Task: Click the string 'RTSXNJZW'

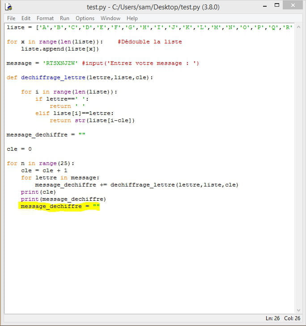Action: pyautogui.click(x=60, y=63)
